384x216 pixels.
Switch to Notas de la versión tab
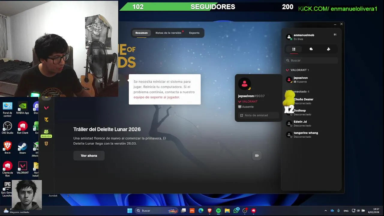click(168, 33)
